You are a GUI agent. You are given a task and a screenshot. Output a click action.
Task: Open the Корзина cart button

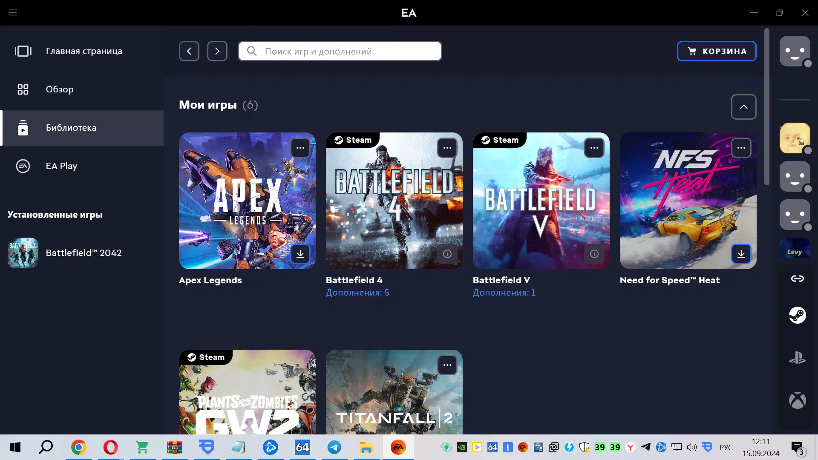717,51
